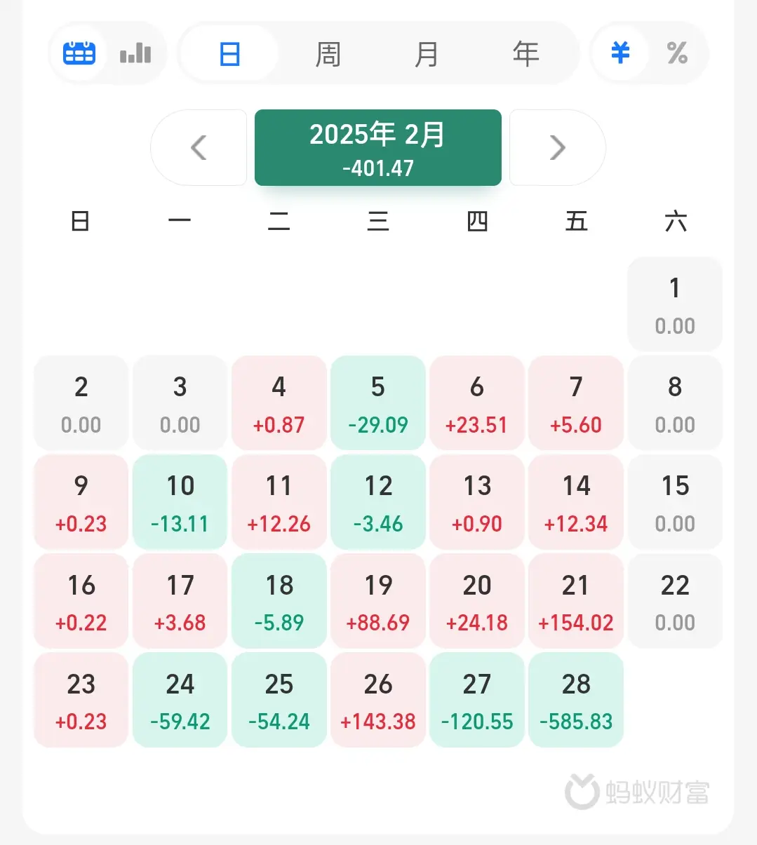Image resolution: width=757 pixels, height=845 pixels.
Task: Switch to bar chart view icon
Action: tap(135, 53)
